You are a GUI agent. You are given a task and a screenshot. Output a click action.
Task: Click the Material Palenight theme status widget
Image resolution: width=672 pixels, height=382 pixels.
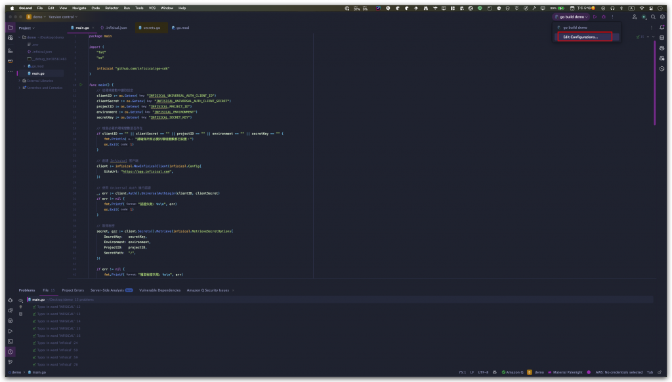565,372
